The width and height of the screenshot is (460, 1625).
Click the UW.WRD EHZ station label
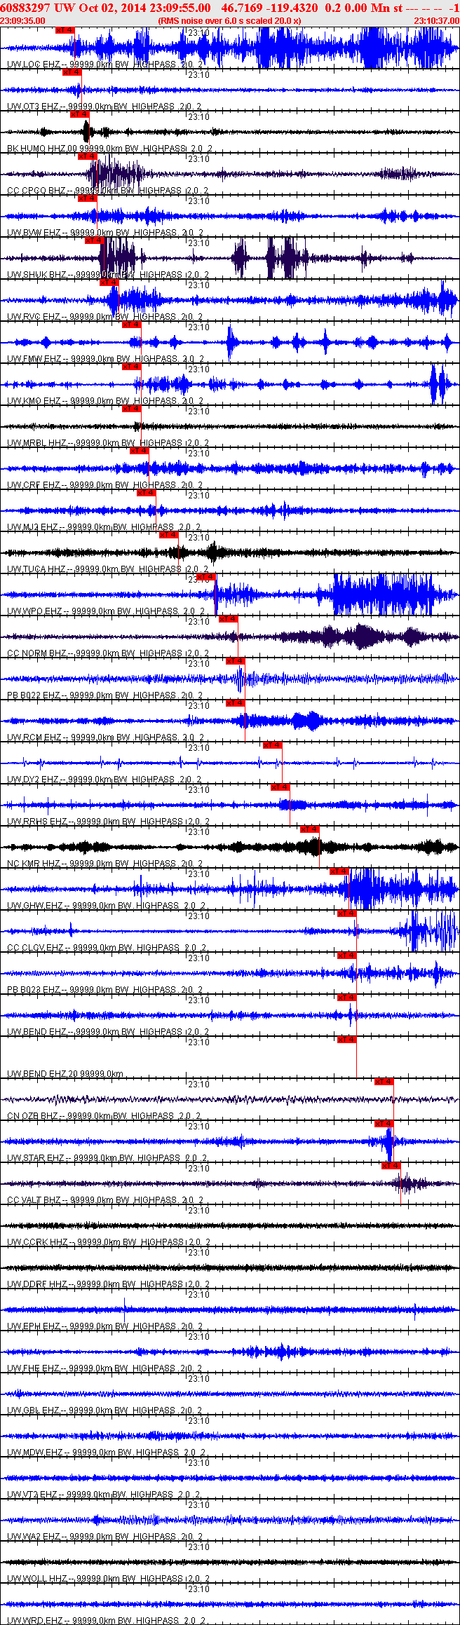[34, 1621]
